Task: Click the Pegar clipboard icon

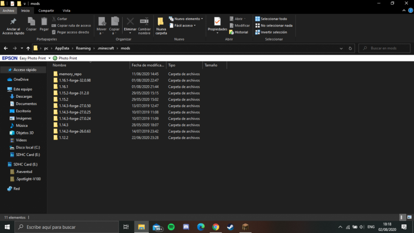Action: [44, 23]
